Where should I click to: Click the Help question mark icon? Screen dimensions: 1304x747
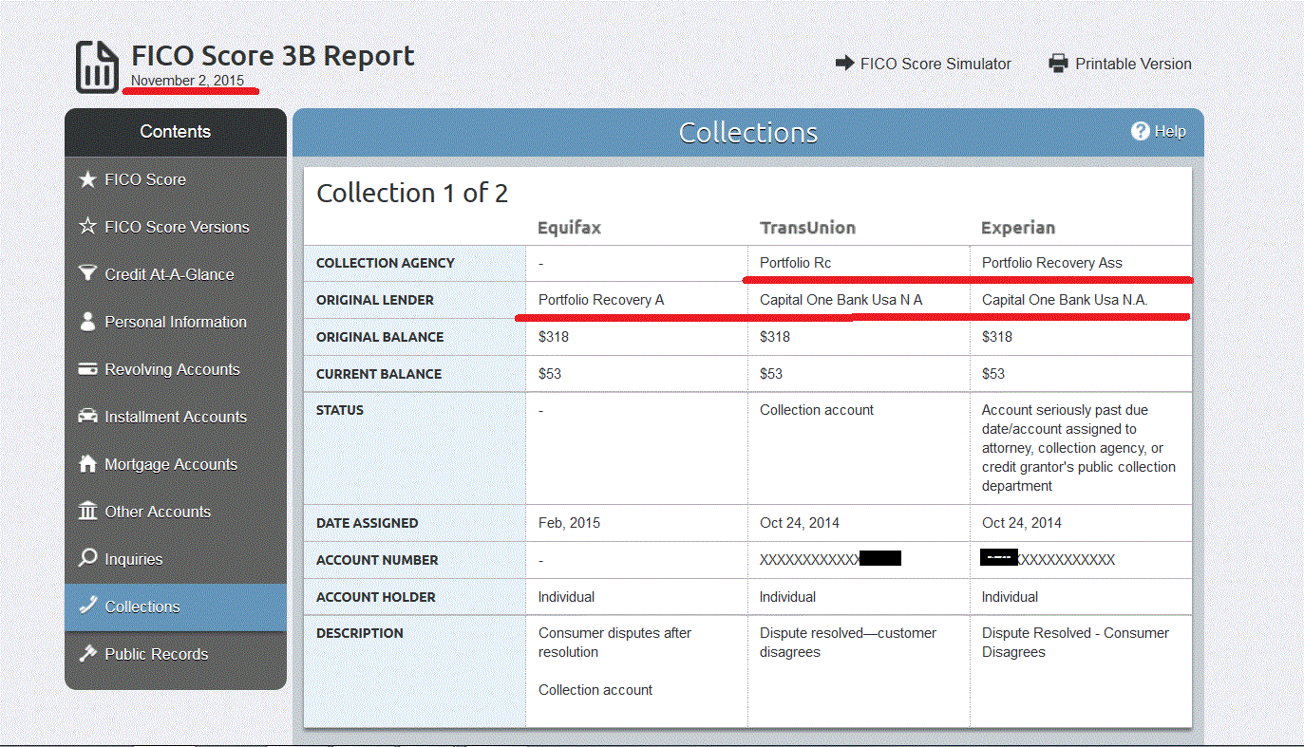coord(1140,131)
